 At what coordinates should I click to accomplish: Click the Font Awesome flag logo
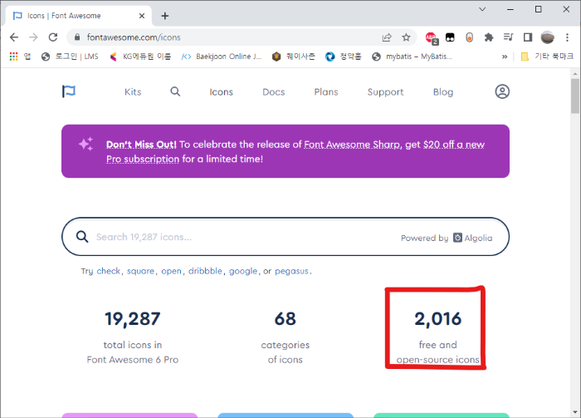[x=69, y=91]
